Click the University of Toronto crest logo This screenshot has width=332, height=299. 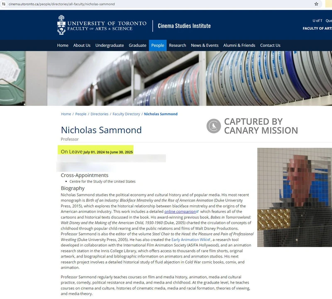(61, 25)
